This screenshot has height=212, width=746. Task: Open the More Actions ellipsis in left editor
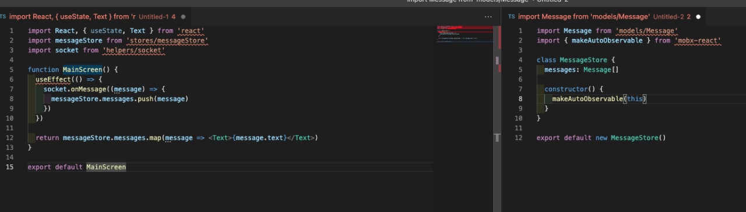(x=488, y=17)
